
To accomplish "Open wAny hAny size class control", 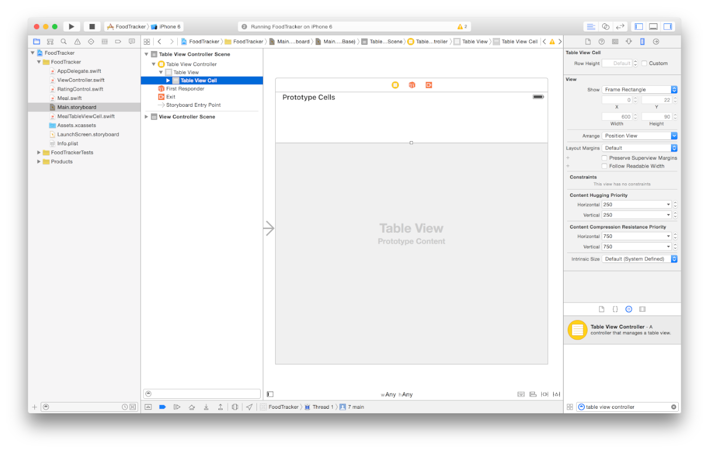I will point(397,394).
